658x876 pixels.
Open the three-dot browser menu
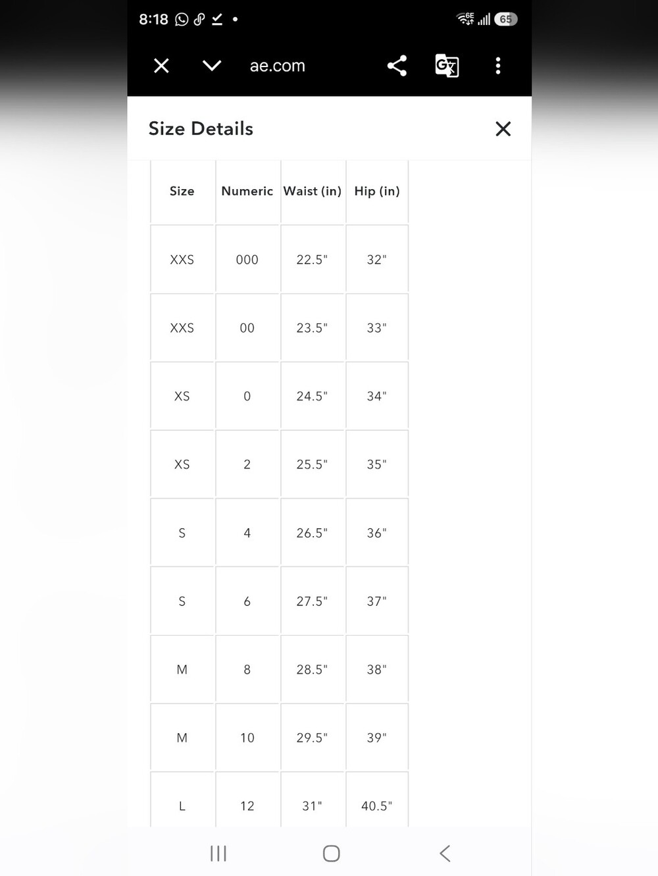click(498, 66)
